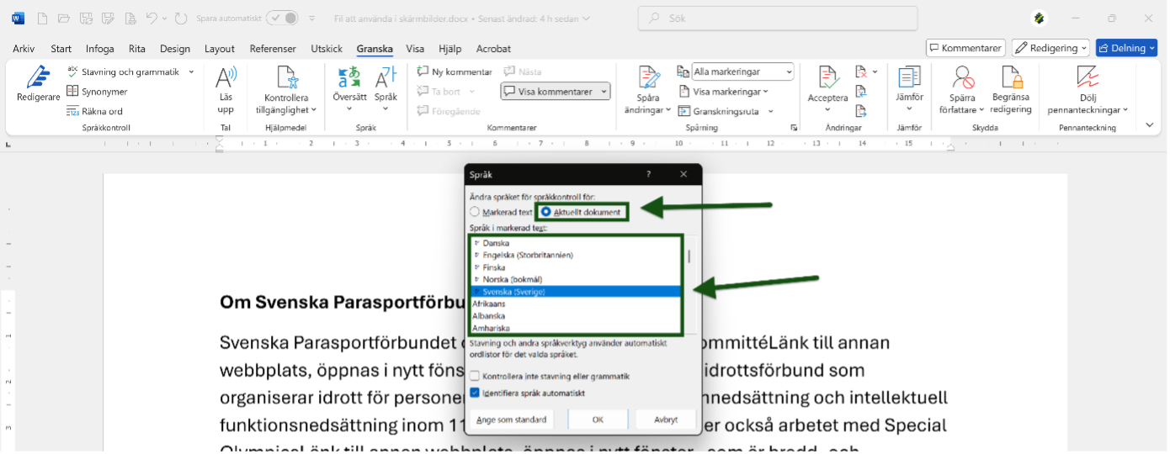The width and height of the screenshot is (1170, 454).
Task: Click the new blank document icon in title bar
Action: pyautogui.click(x=42, y=18)
